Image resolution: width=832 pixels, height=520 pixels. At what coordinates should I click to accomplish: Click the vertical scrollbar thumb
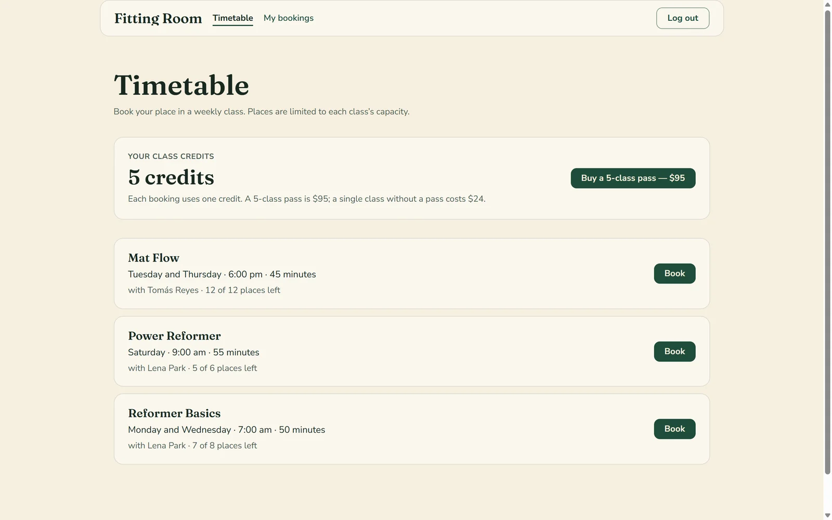tap(827, 242)
